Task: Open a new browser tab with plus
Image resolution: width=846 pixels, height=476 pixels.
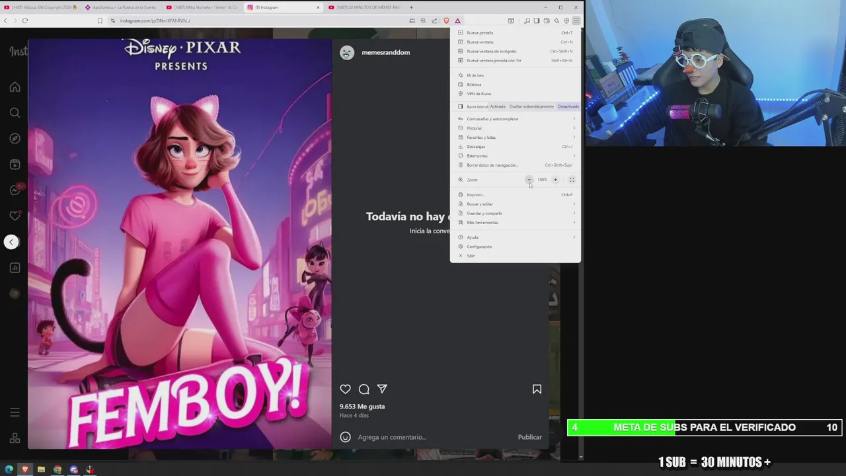Action: [x=411, y=7]
